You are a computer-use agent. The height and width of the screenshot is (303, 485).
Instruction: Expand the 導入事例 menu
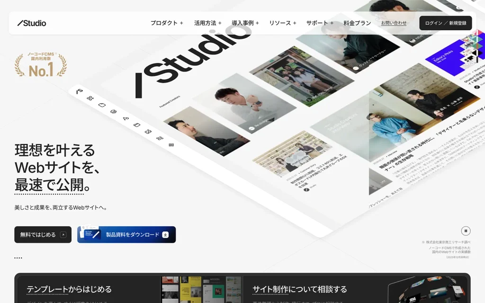coord(245,23)
